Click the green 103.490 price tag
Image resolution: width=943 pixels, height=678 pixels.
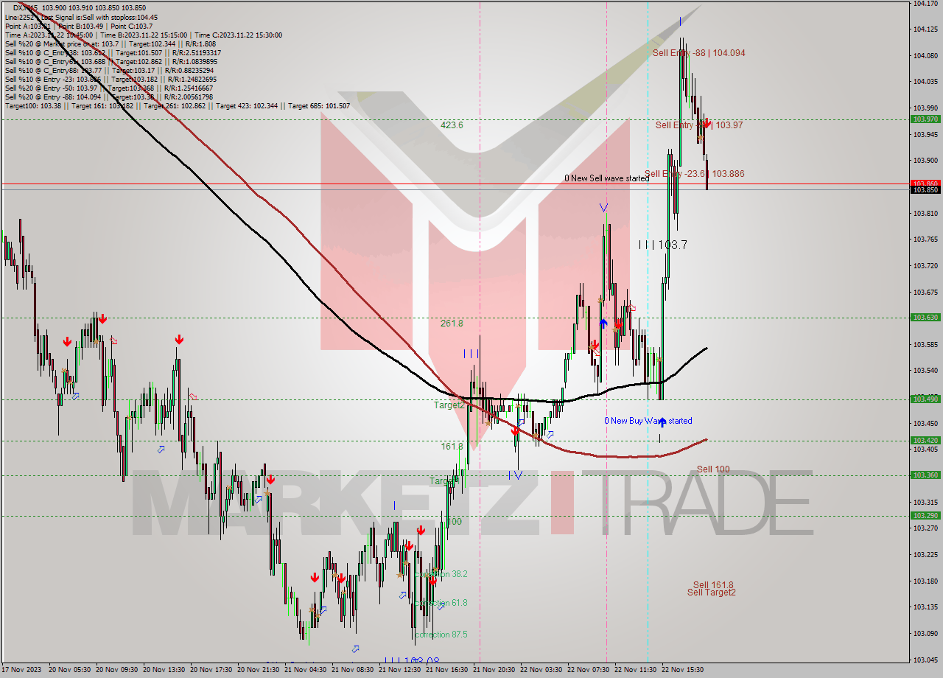925,399
